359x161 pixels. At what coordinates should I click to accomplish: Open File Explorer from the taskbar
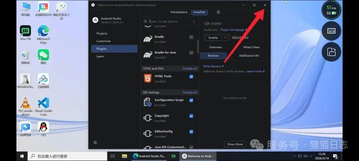(124, 156)
